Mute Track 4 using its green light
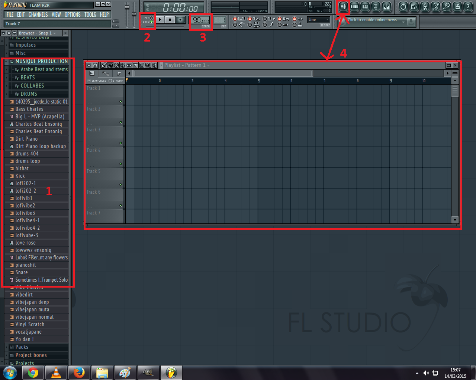Screen dimensions: 476x380 pos(120,164)
